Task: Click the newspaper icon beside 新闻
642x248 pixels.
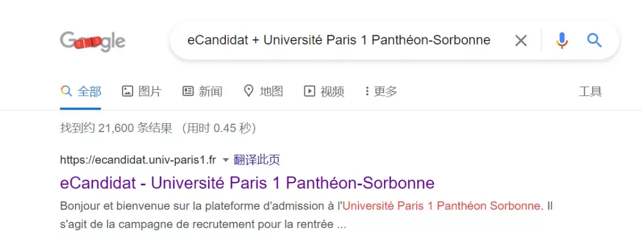Action: click(188, 91)
